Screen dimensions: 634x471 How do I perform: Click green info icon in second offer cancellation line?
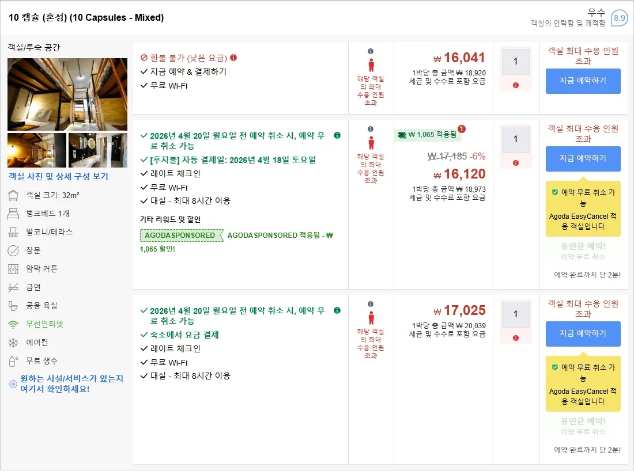point(337,135)
